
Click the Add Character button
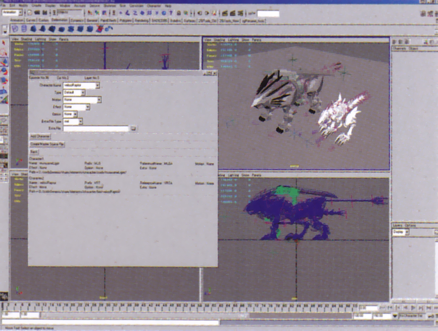(x=40, y=137)
